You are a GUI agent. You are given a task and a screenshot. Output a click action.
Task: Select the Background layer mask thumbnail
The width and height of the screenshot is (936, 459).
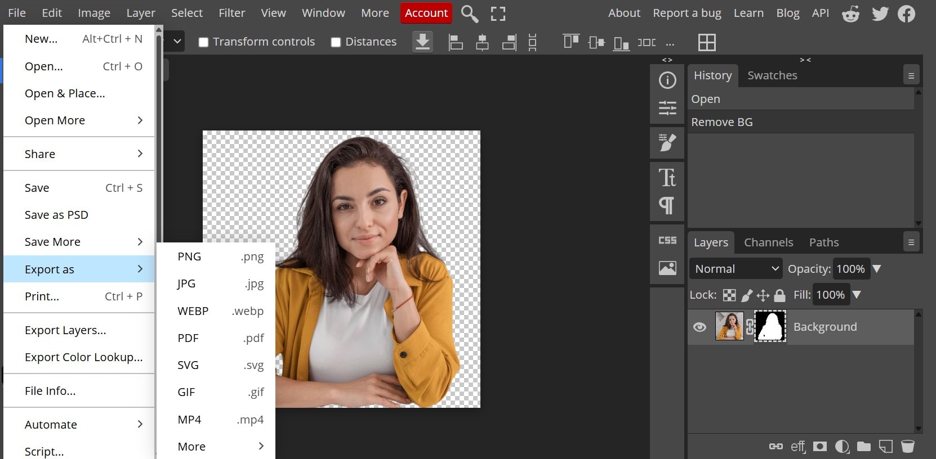[770, 326]
